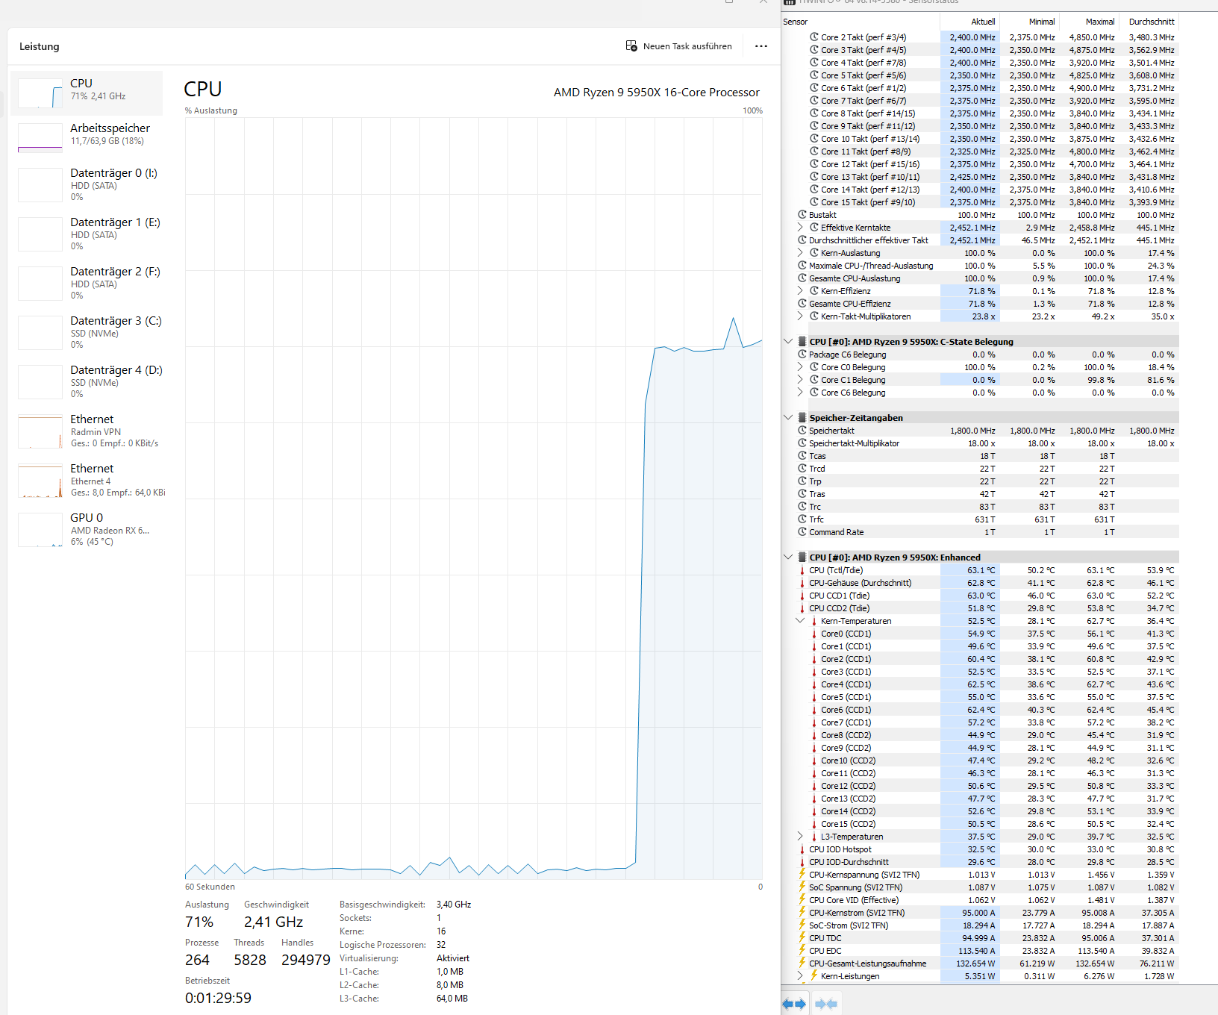1218x1015 pixels.
Task: Select Datenträger 3 (C:) SSD entry
Action: (87, 332)
